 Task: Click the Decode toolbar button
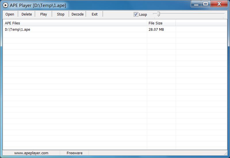pyautogui.click(x=78, y=14)
